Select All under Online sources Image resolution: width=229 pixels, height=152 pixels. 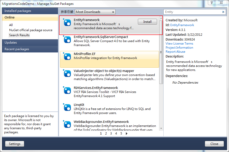tap(11, 25)
